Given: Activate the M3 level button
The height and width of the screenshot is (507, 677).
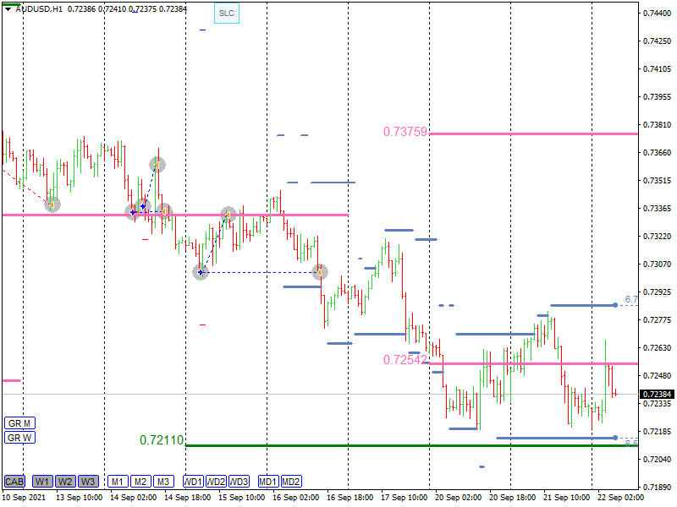Looking at the screenshot, I should coord(163,482).
